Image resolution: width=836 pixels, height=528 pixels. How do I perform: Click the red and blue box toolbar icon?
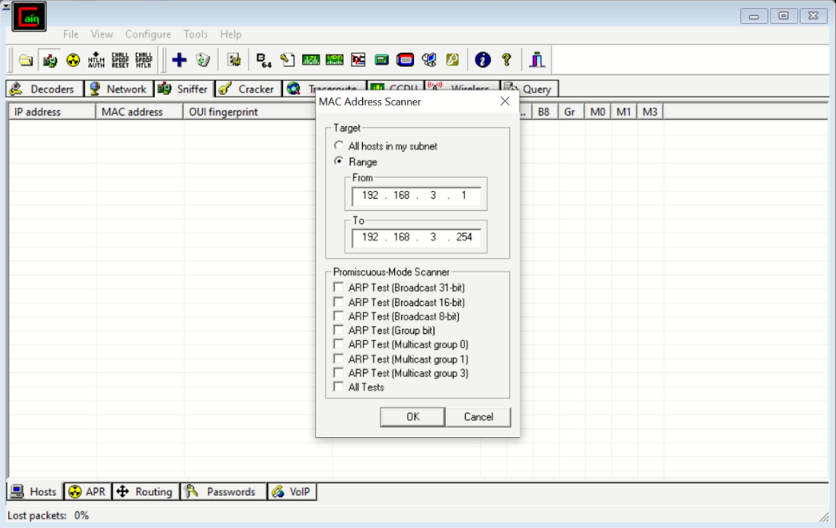(x=405, y=60)
